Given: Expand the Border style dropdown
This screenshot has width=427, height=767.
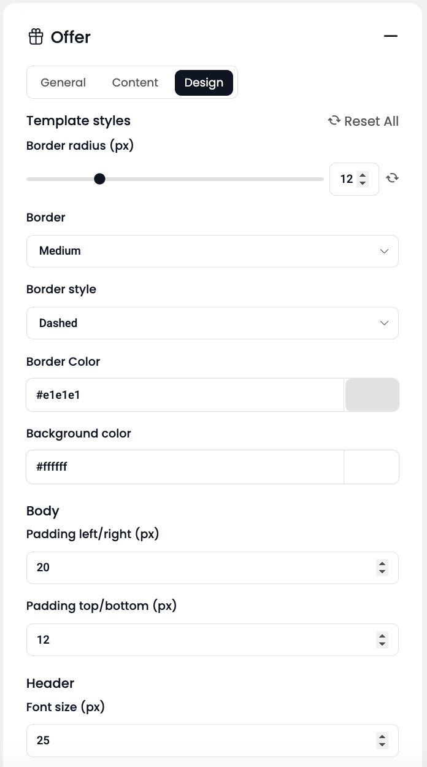Looking at the screenshot, I should tap(212, 323).
